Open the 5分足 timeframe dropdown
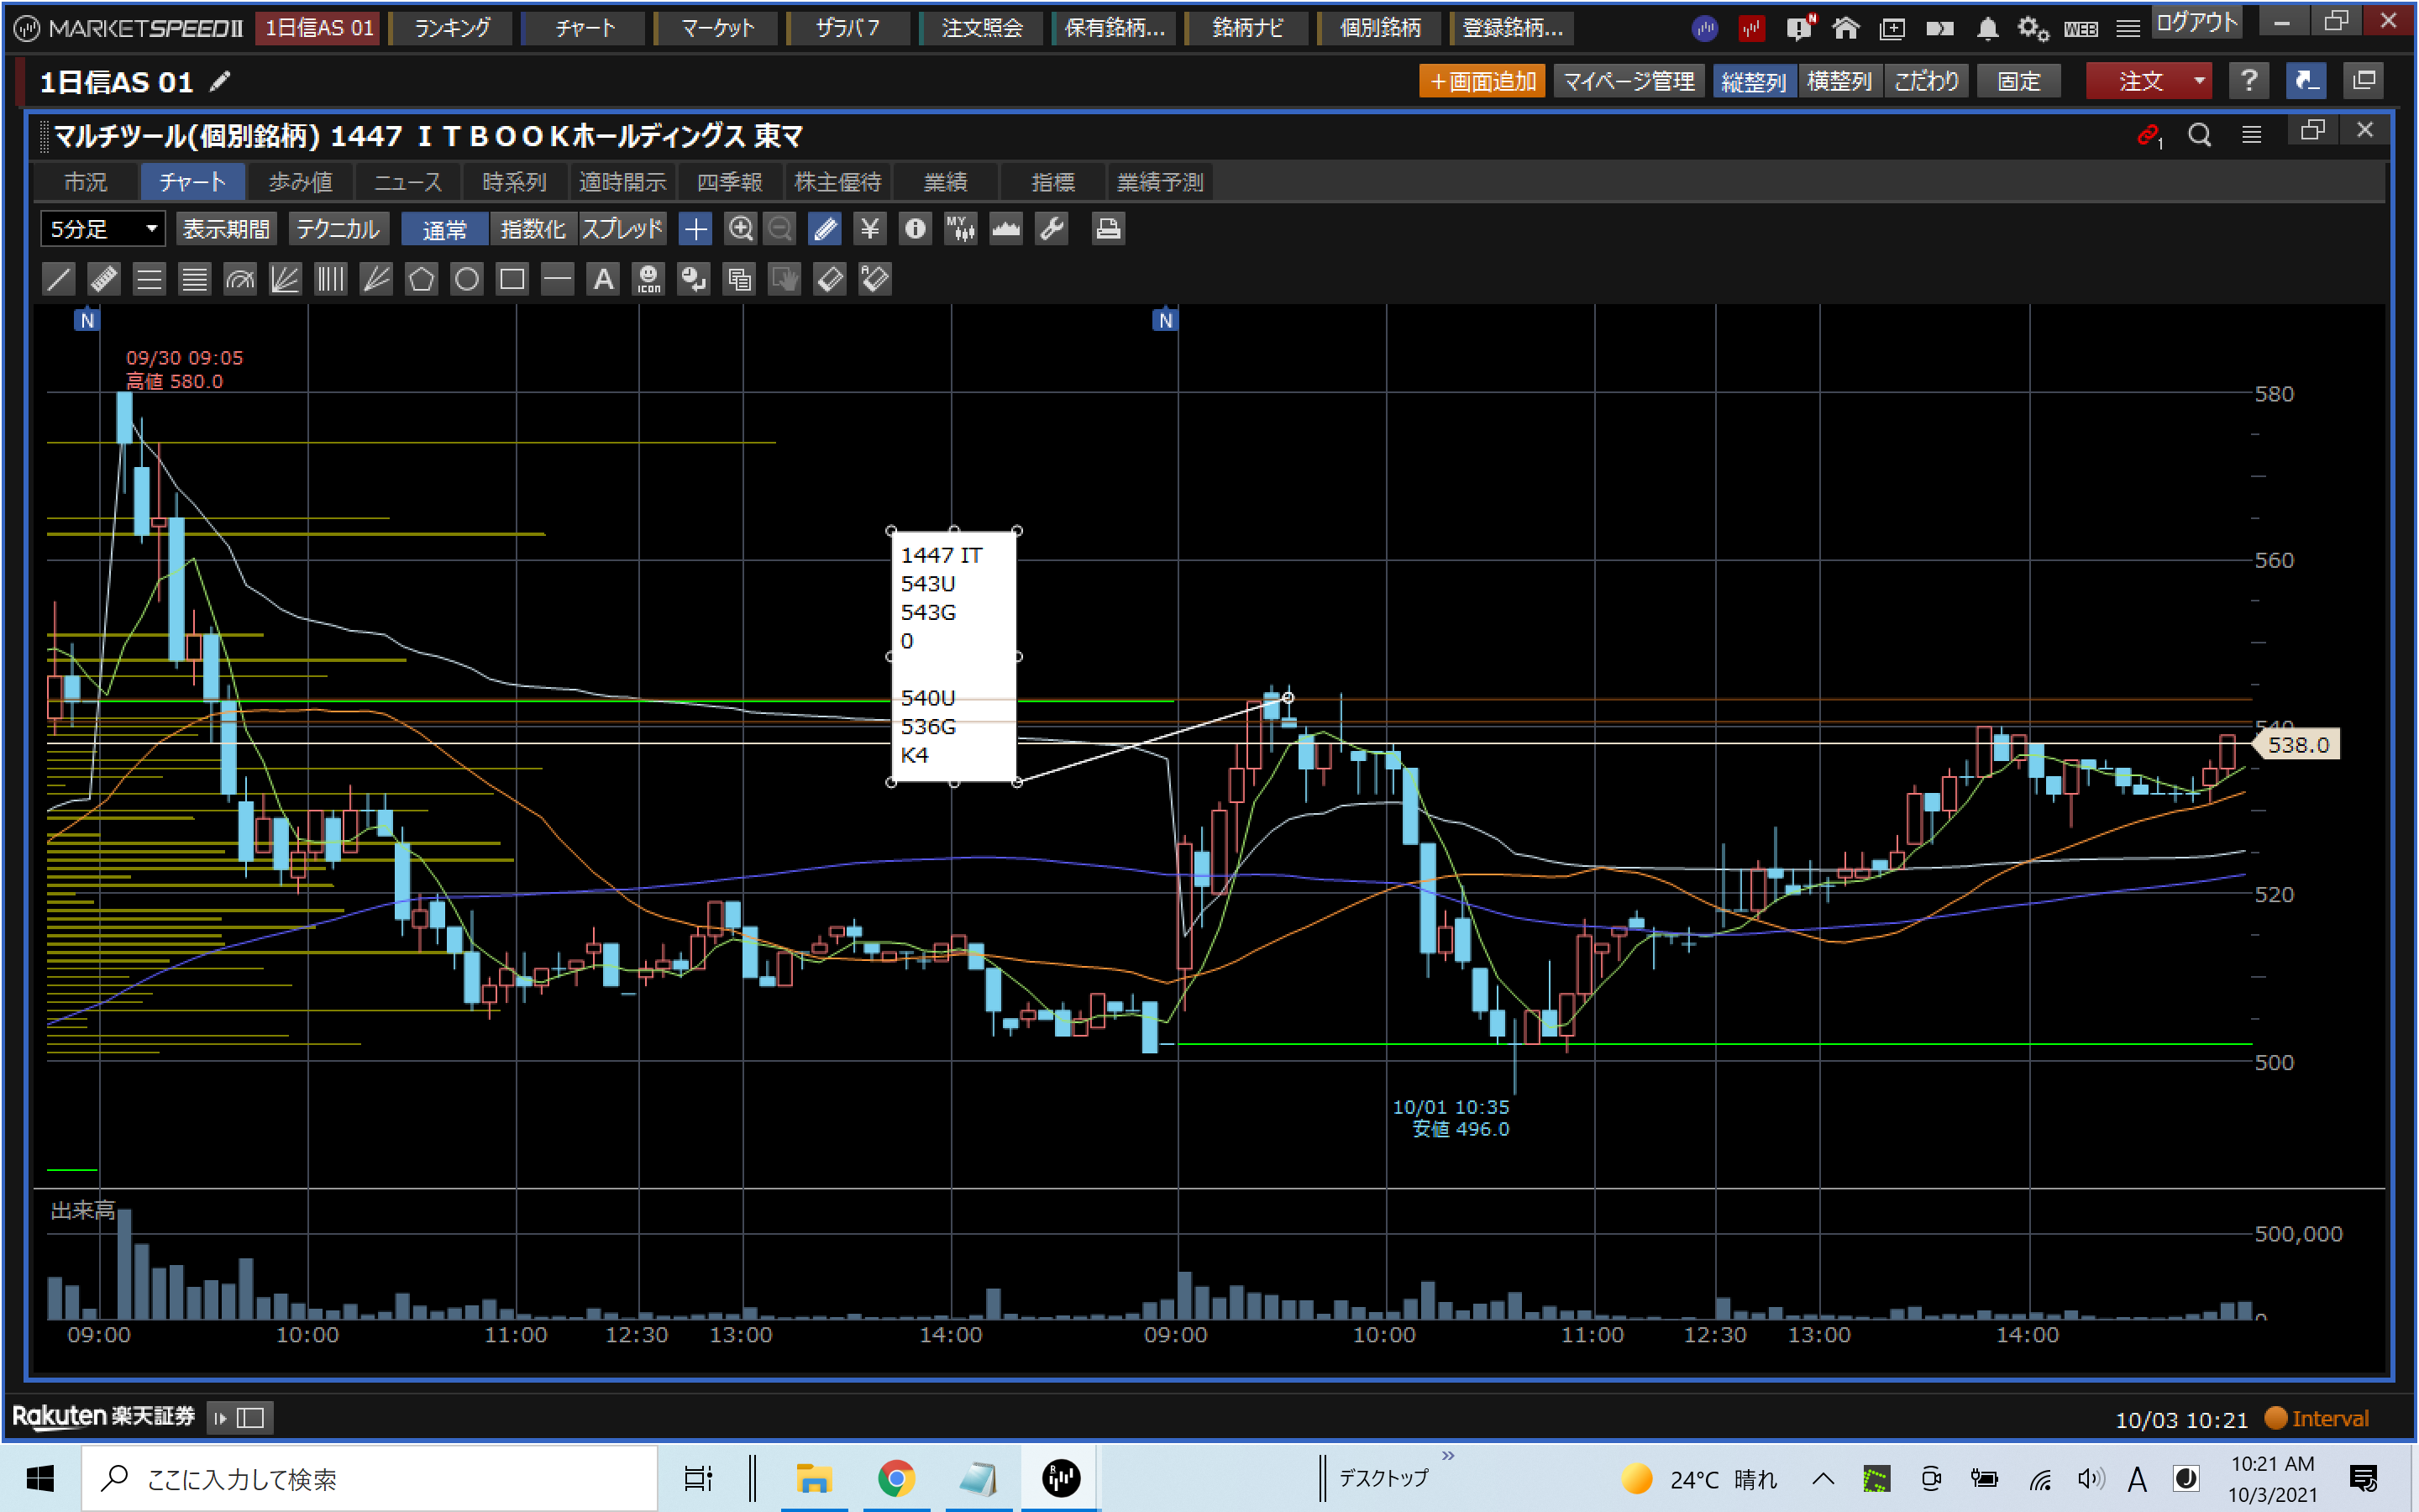Viewport: 2419px width, 1512px height. point(102,229)
